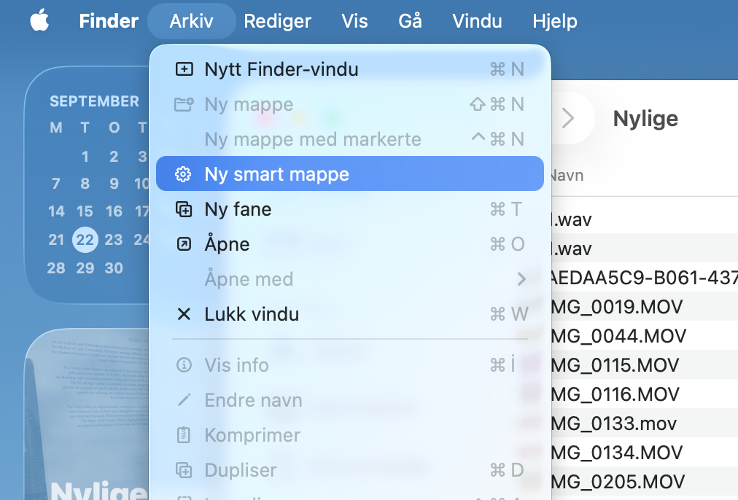Screen dimensions: 738x500
Task: Click the Nylige window title
Action: tap(645, 119)
